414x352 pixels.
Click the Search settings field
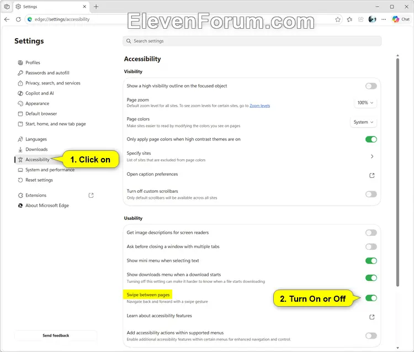pyautogui.click(x=252, y=41)
